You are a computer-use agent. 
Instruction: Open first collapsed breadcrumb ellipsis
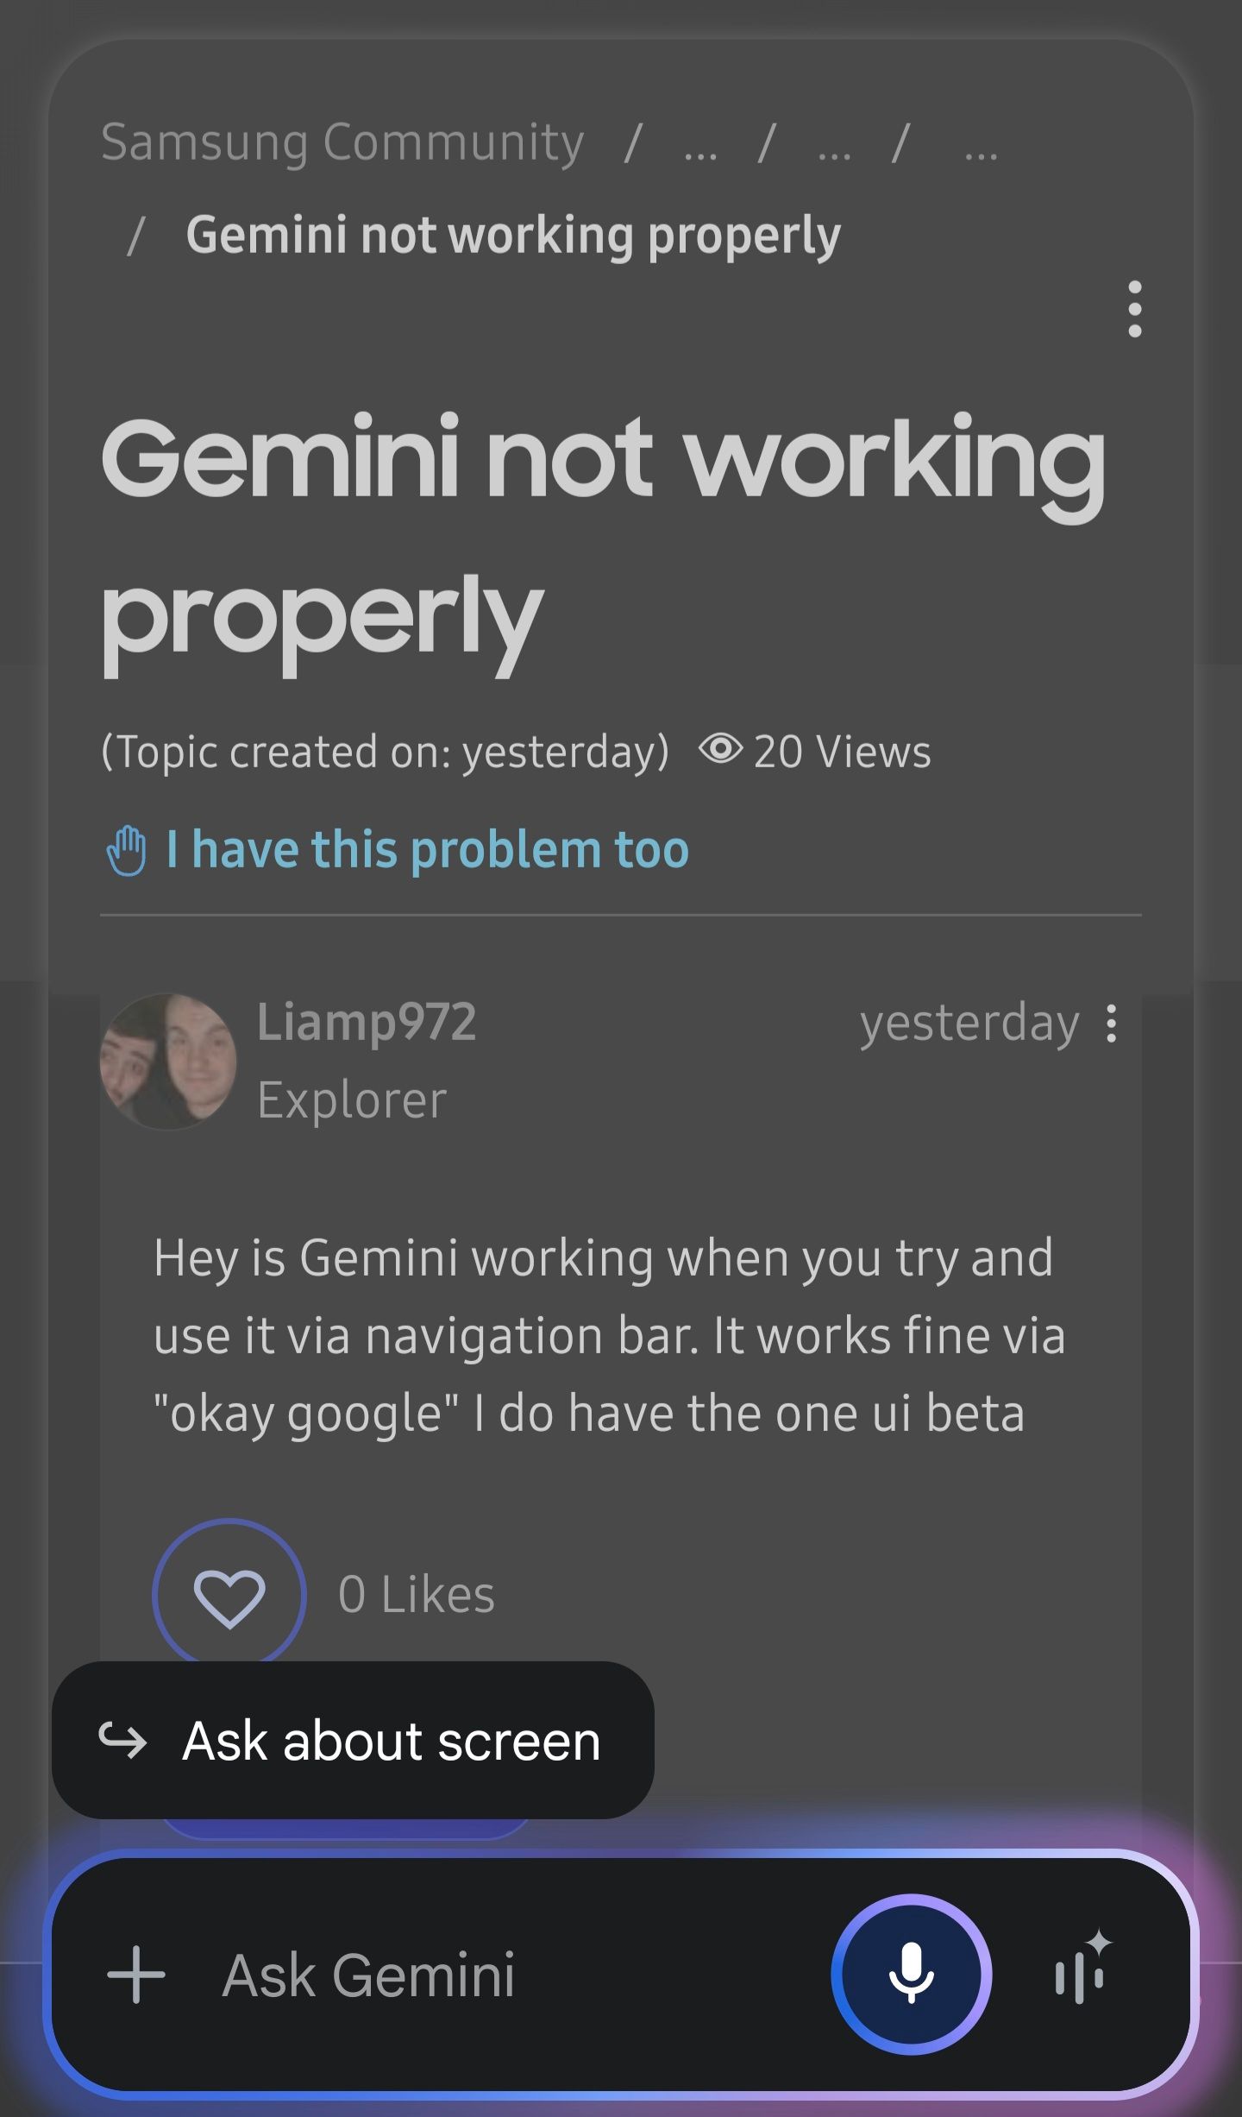point(700,151)
